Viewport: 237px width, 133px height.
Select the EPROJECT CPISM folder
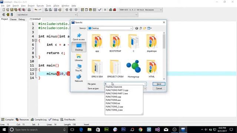coord(115,69)
